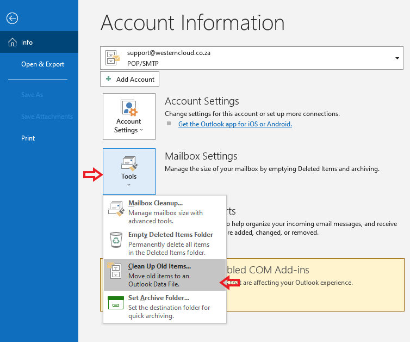Choose Mailbox Cleanup... from the Tools menu
The width and height of the screenshot is (410, 342).
pos(165,212)
